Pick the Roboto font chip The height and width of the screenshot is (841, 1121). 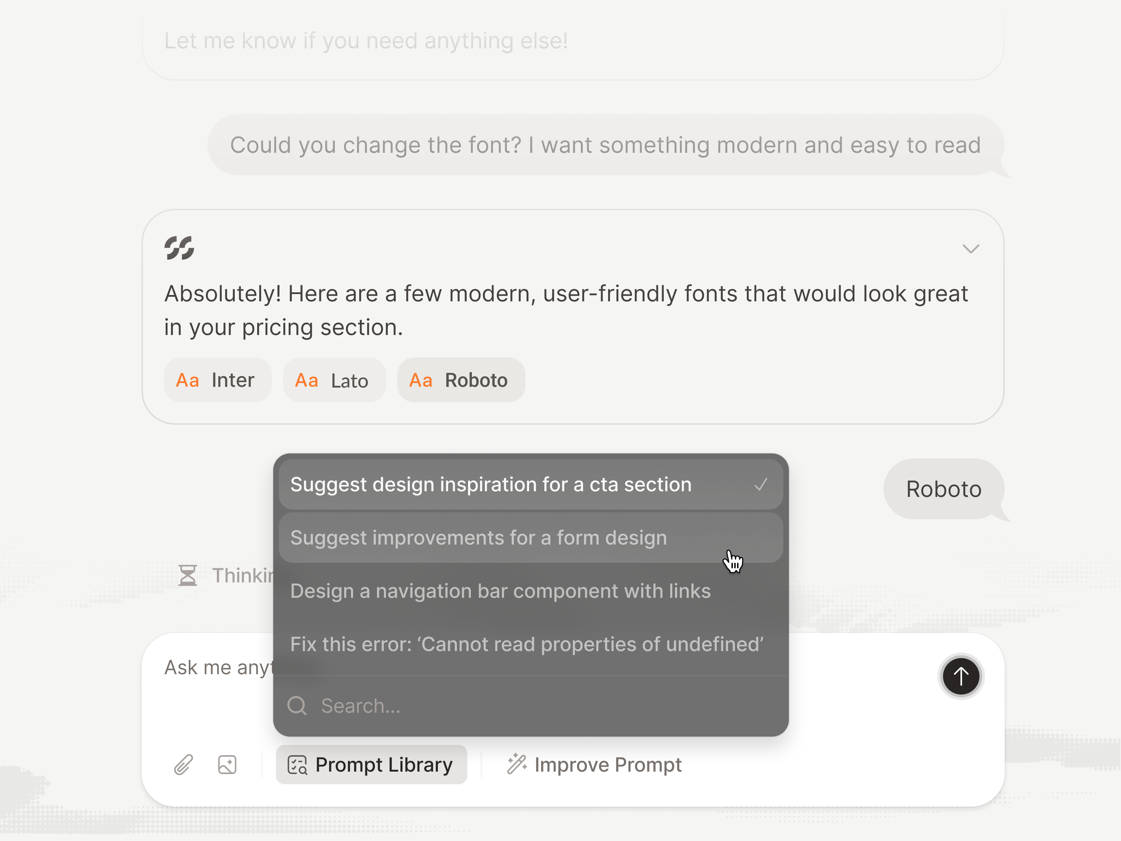(x=461, y=380)
